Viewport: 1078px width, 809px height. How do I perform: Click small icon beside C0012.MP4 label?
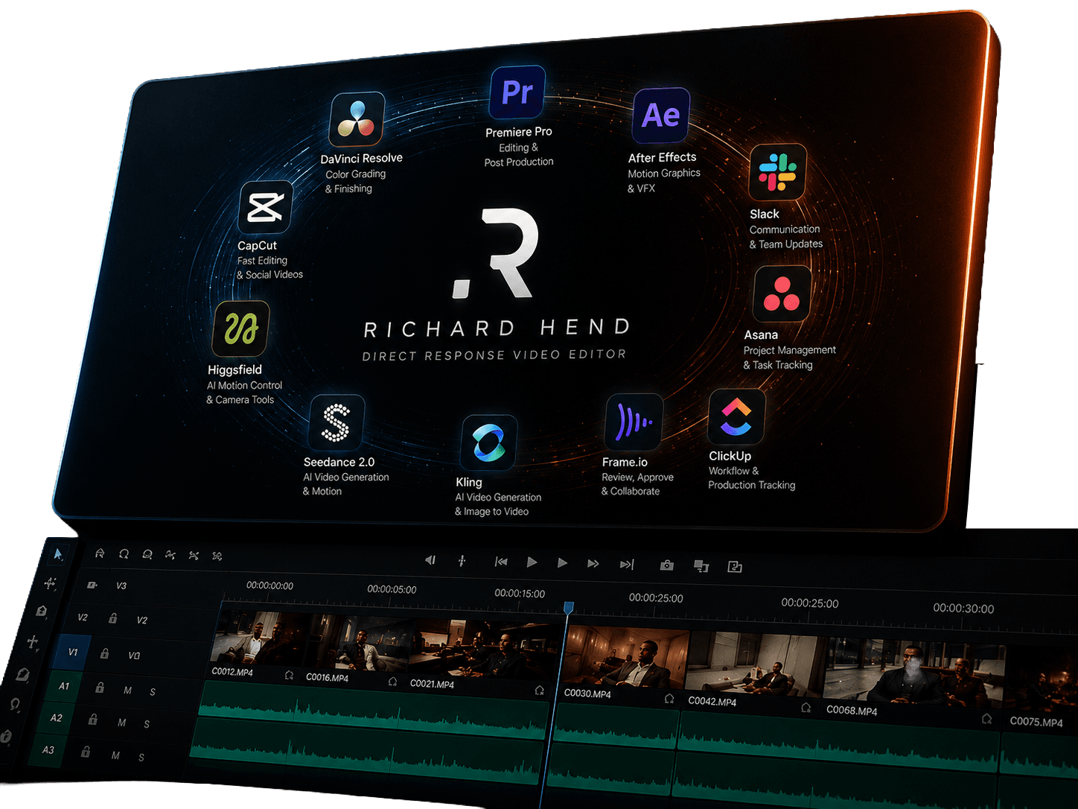(289, 675)
